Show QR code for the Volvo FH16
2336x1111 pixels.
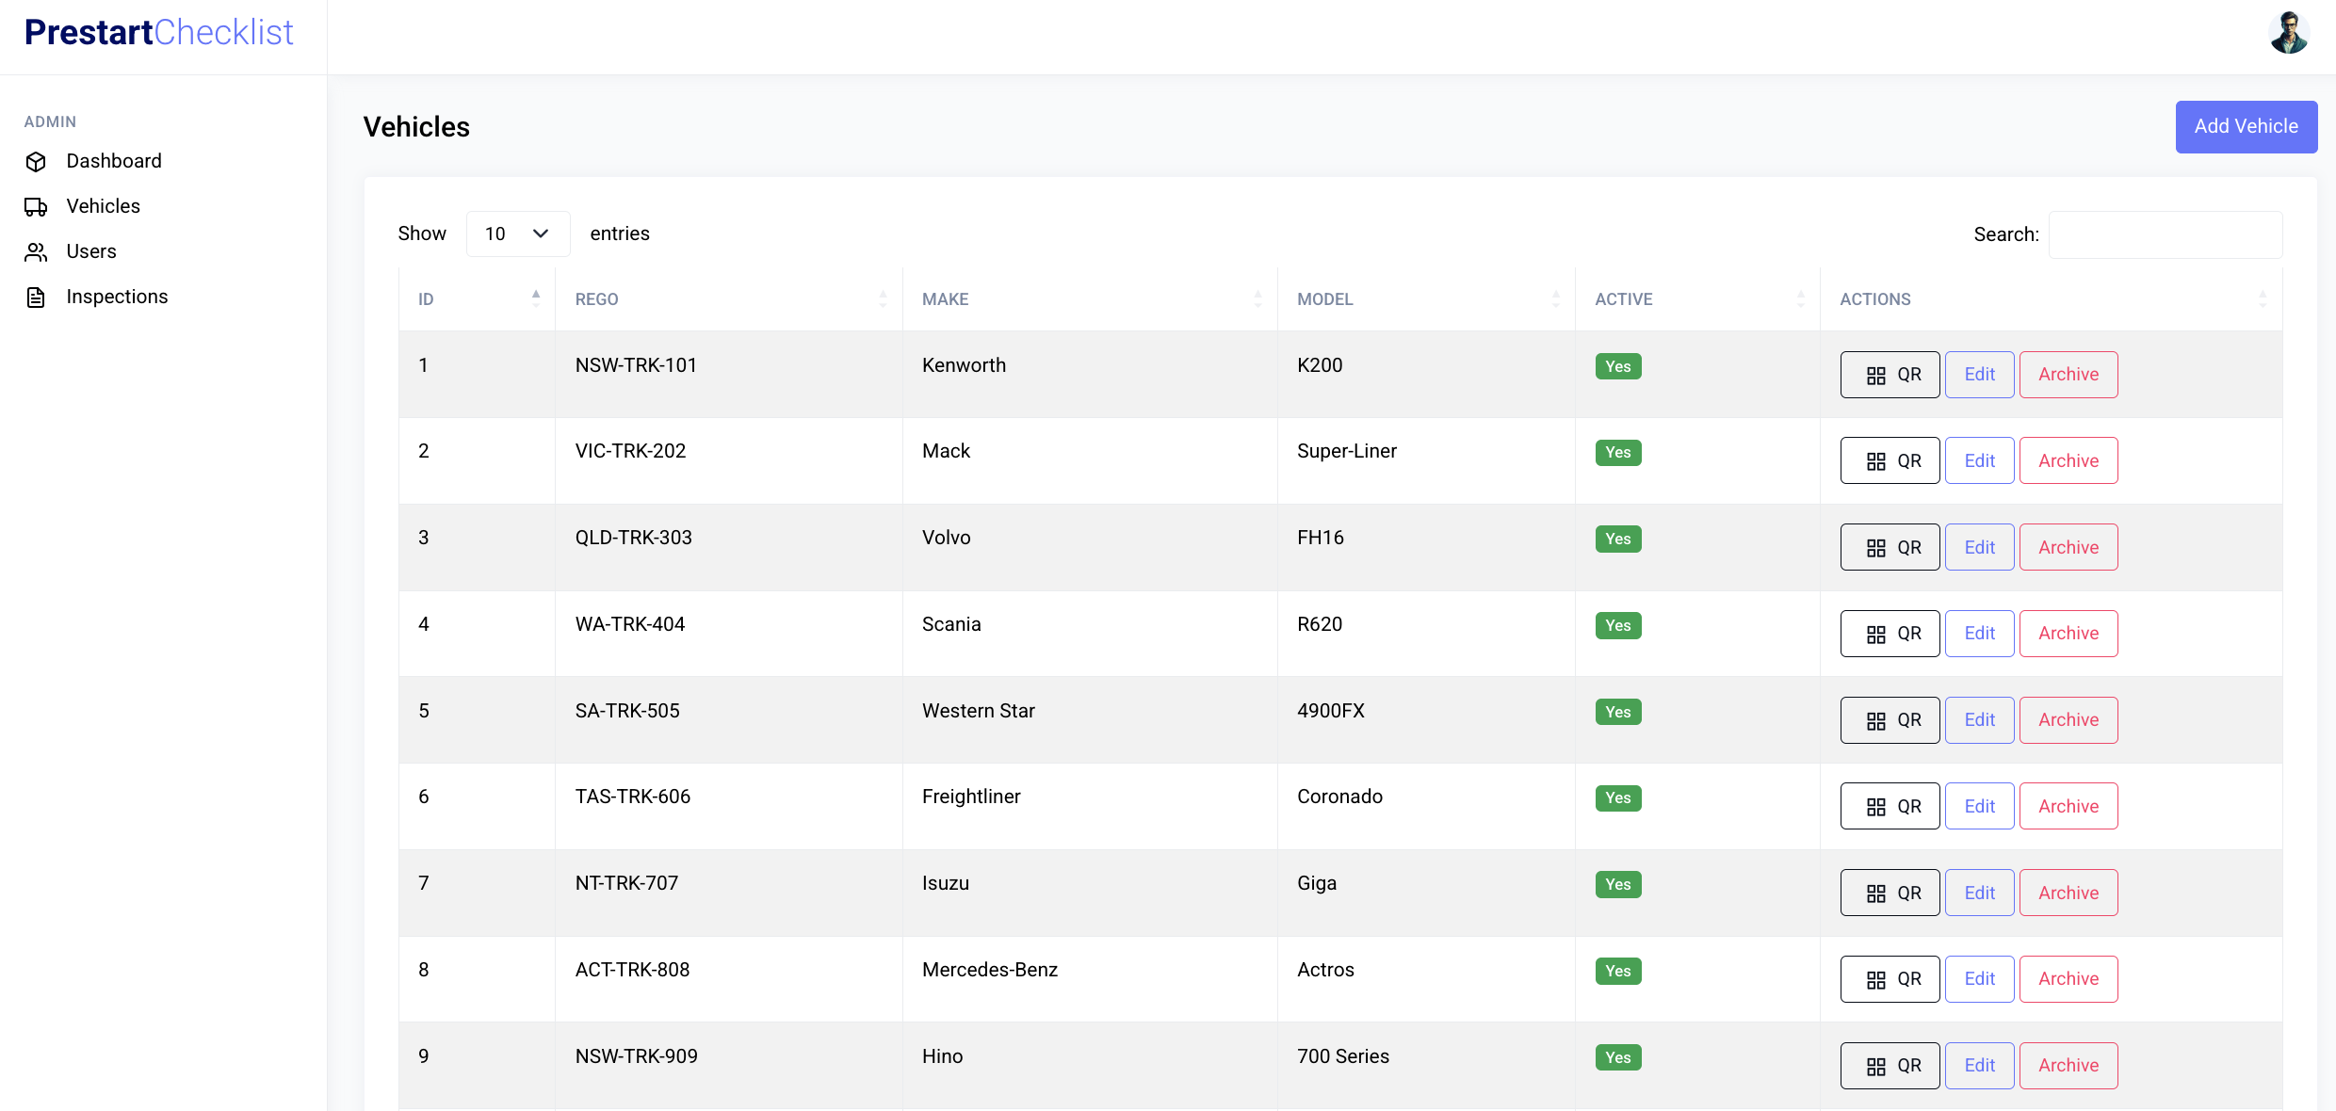tap(1890, 547)
